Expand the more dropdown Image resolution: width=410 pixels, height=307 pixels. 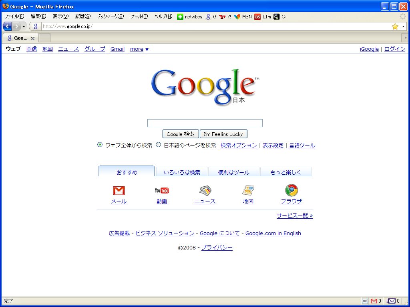coord(139,49)
